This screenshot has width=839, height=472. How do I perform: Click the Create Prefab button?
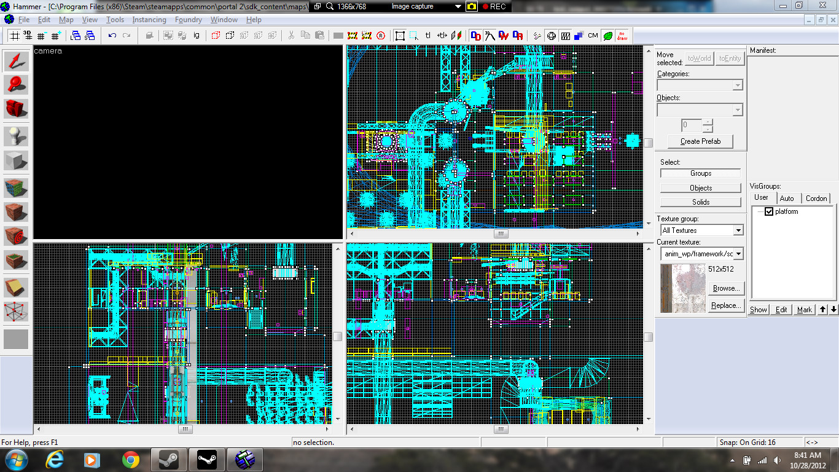pyautogui.click(x=700, y=141)
